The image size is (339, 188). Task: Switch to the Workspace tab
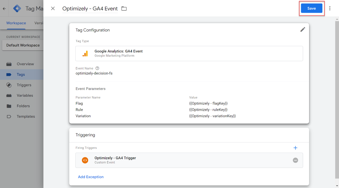point(16,23)
